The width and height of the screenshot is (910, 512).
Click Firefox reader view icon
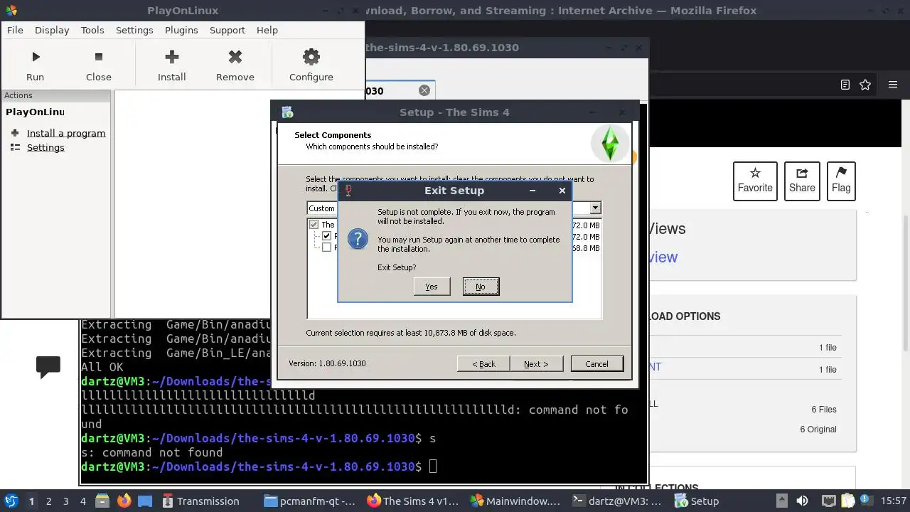[845, 85]
